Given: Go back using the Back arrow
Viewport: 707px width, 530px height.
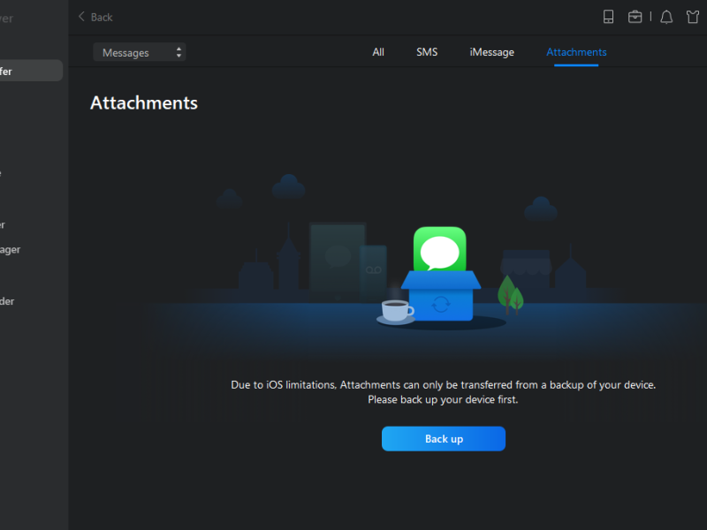Looking at the screenshot, I should click(x=95, y=17).
